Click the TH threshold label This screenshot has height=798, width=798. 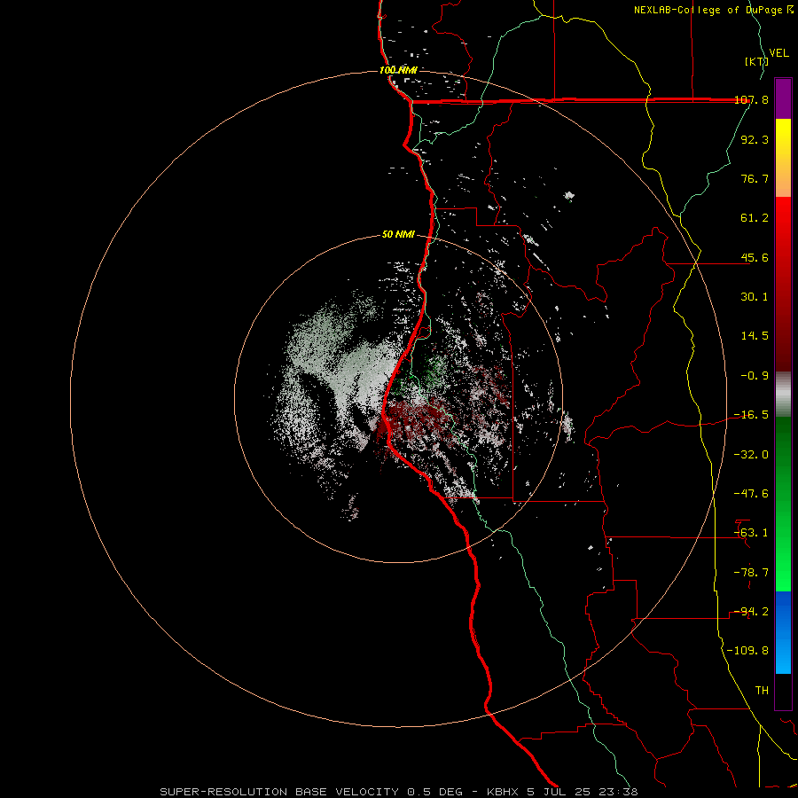click(762, 691)
